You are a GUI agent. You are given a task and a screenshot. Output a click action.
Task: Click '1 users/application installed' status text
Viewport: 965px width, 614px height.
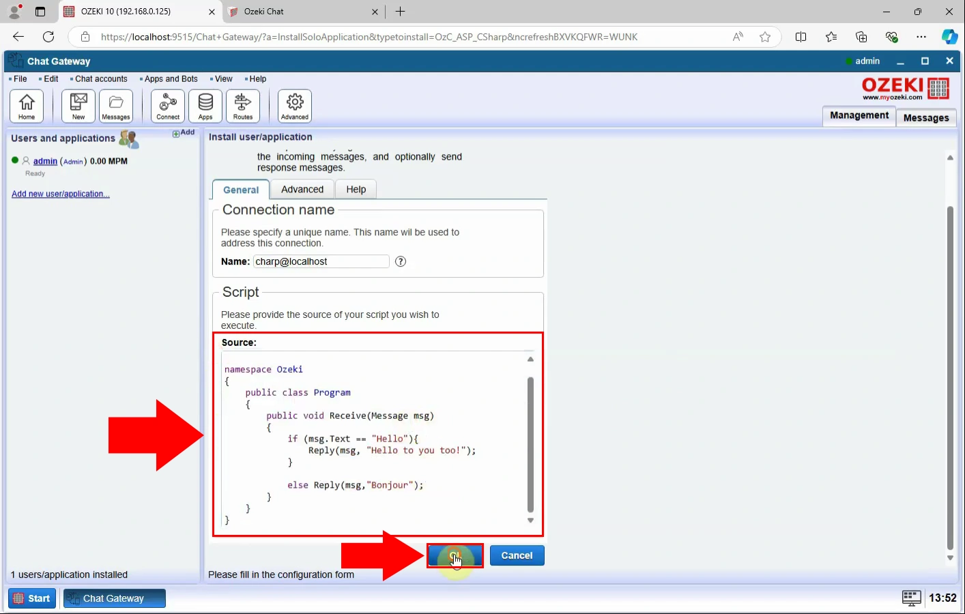tap(69, 574)
